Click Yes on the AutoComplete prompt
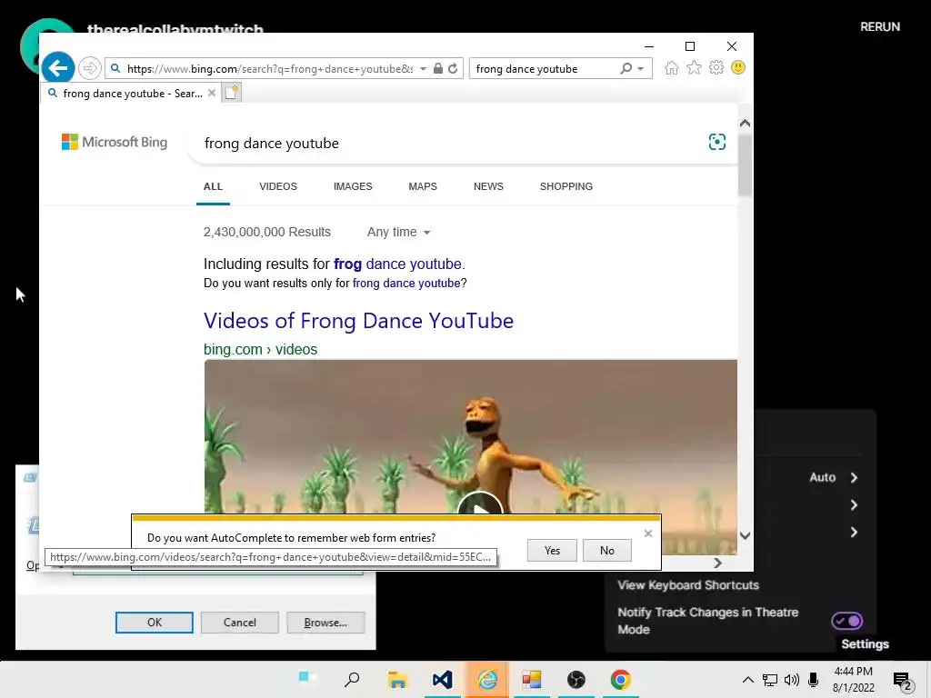931x698 pixels. [552, 551]
